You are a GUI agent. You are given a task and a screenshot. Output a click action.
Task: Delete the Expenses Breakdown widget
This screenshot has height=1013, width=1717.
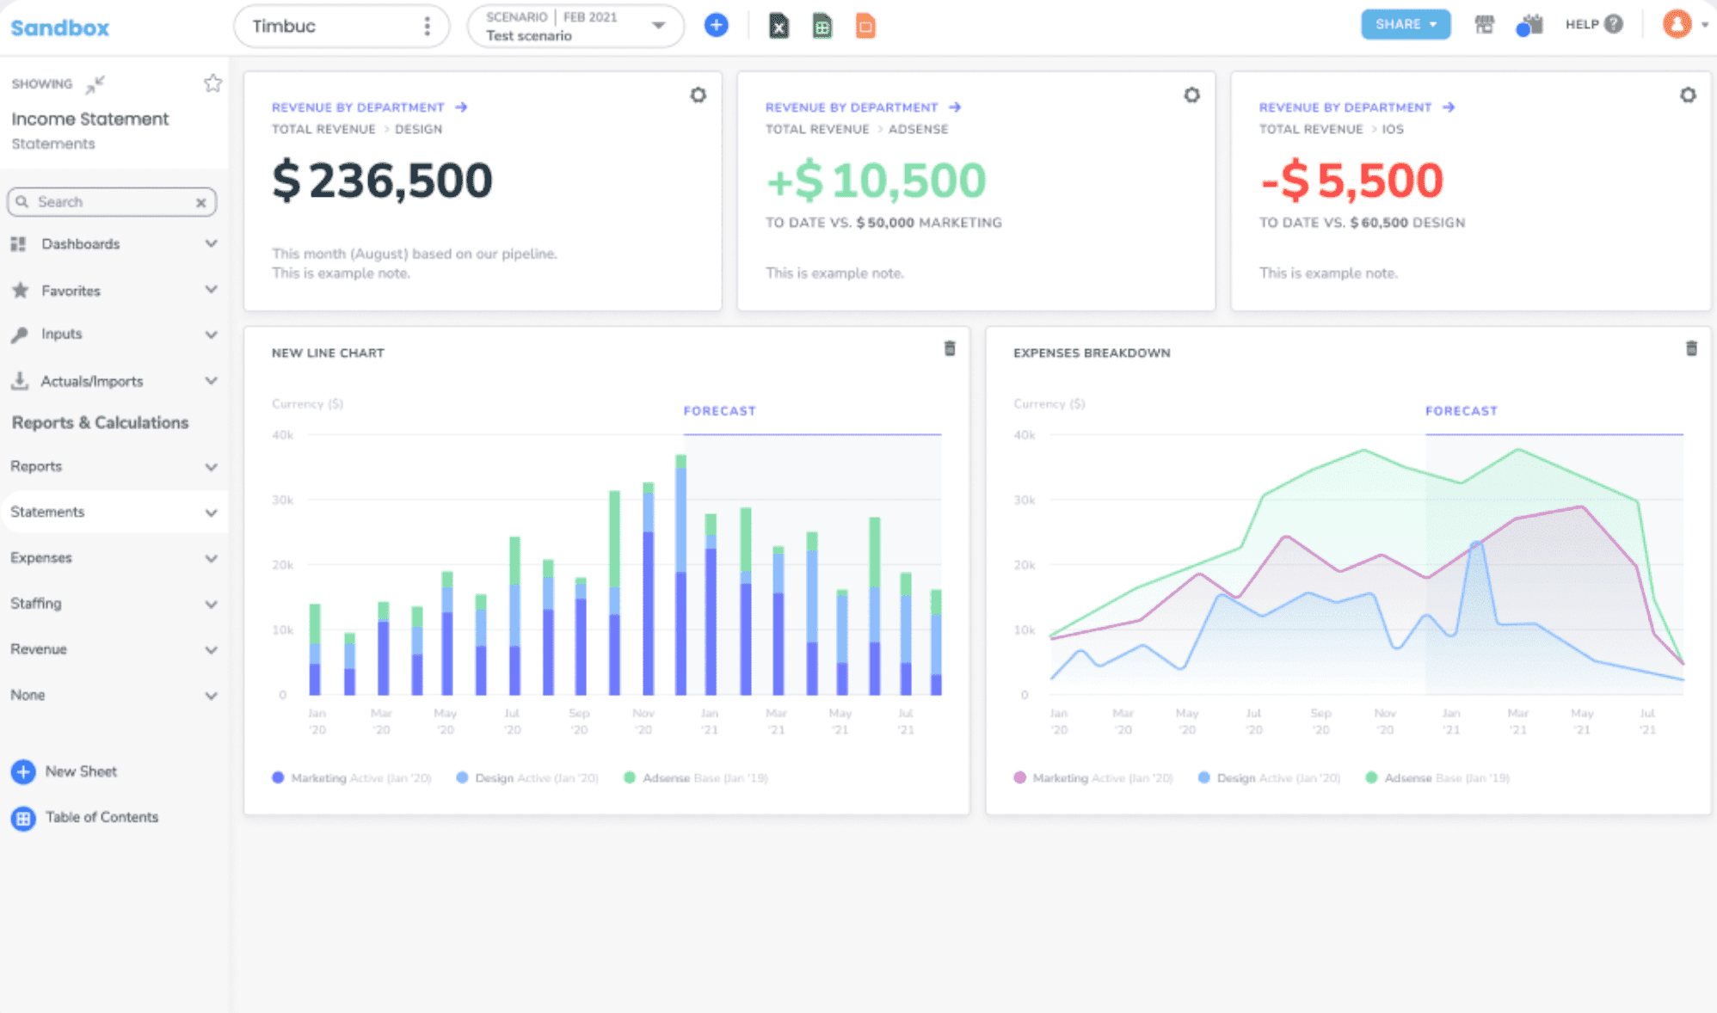coord(1692,349)
